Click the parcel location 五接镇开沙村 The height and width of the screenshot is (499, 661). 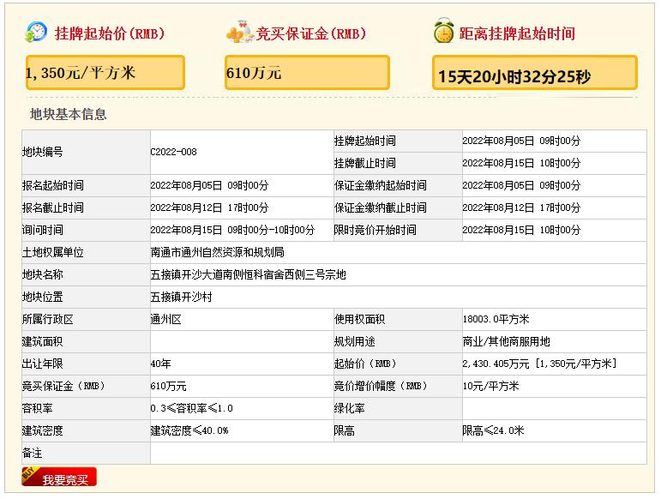(181, 297)
